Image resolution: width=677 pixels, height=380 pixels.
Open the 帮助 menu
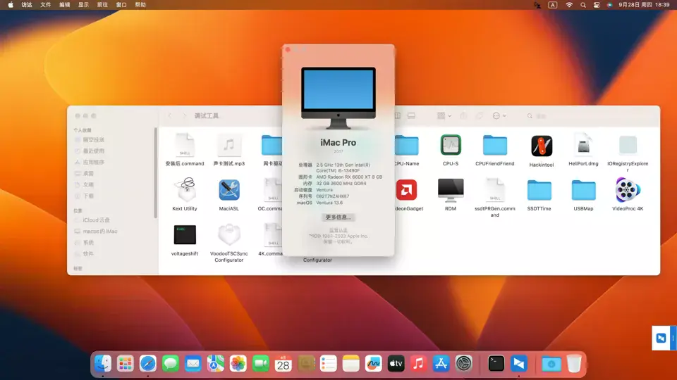[x=140, y=5]
